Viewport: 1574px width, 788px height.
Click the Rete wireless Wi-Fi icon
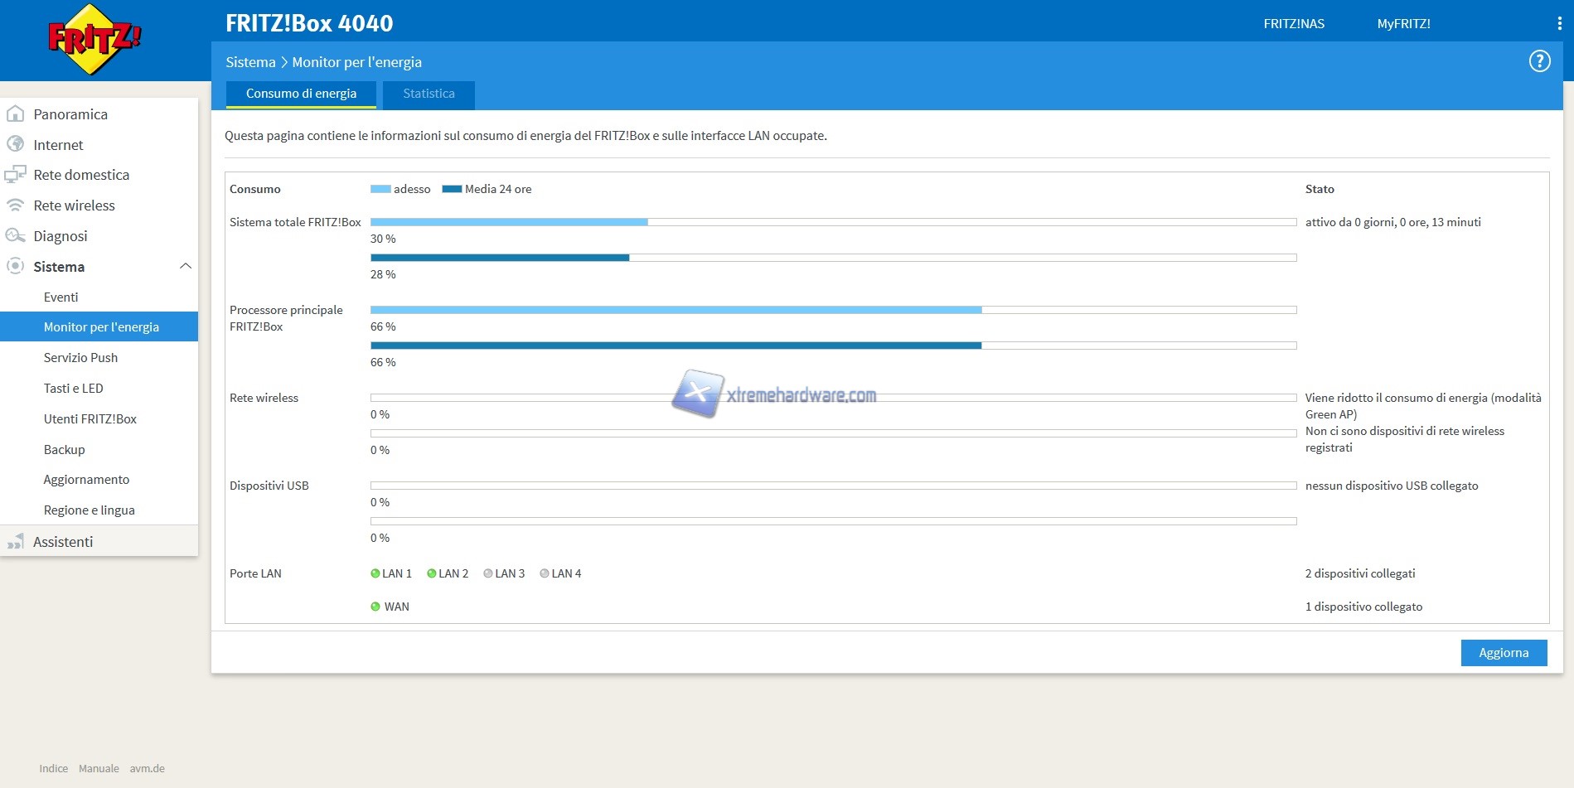[15, 205]
